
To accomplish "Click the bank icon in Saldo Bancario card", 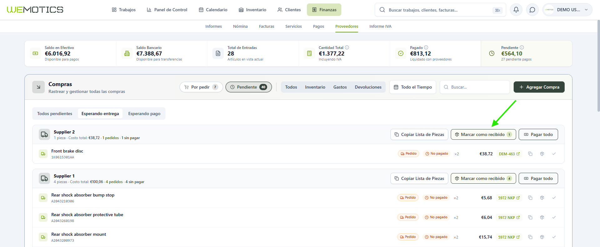I will click(127, 53).
